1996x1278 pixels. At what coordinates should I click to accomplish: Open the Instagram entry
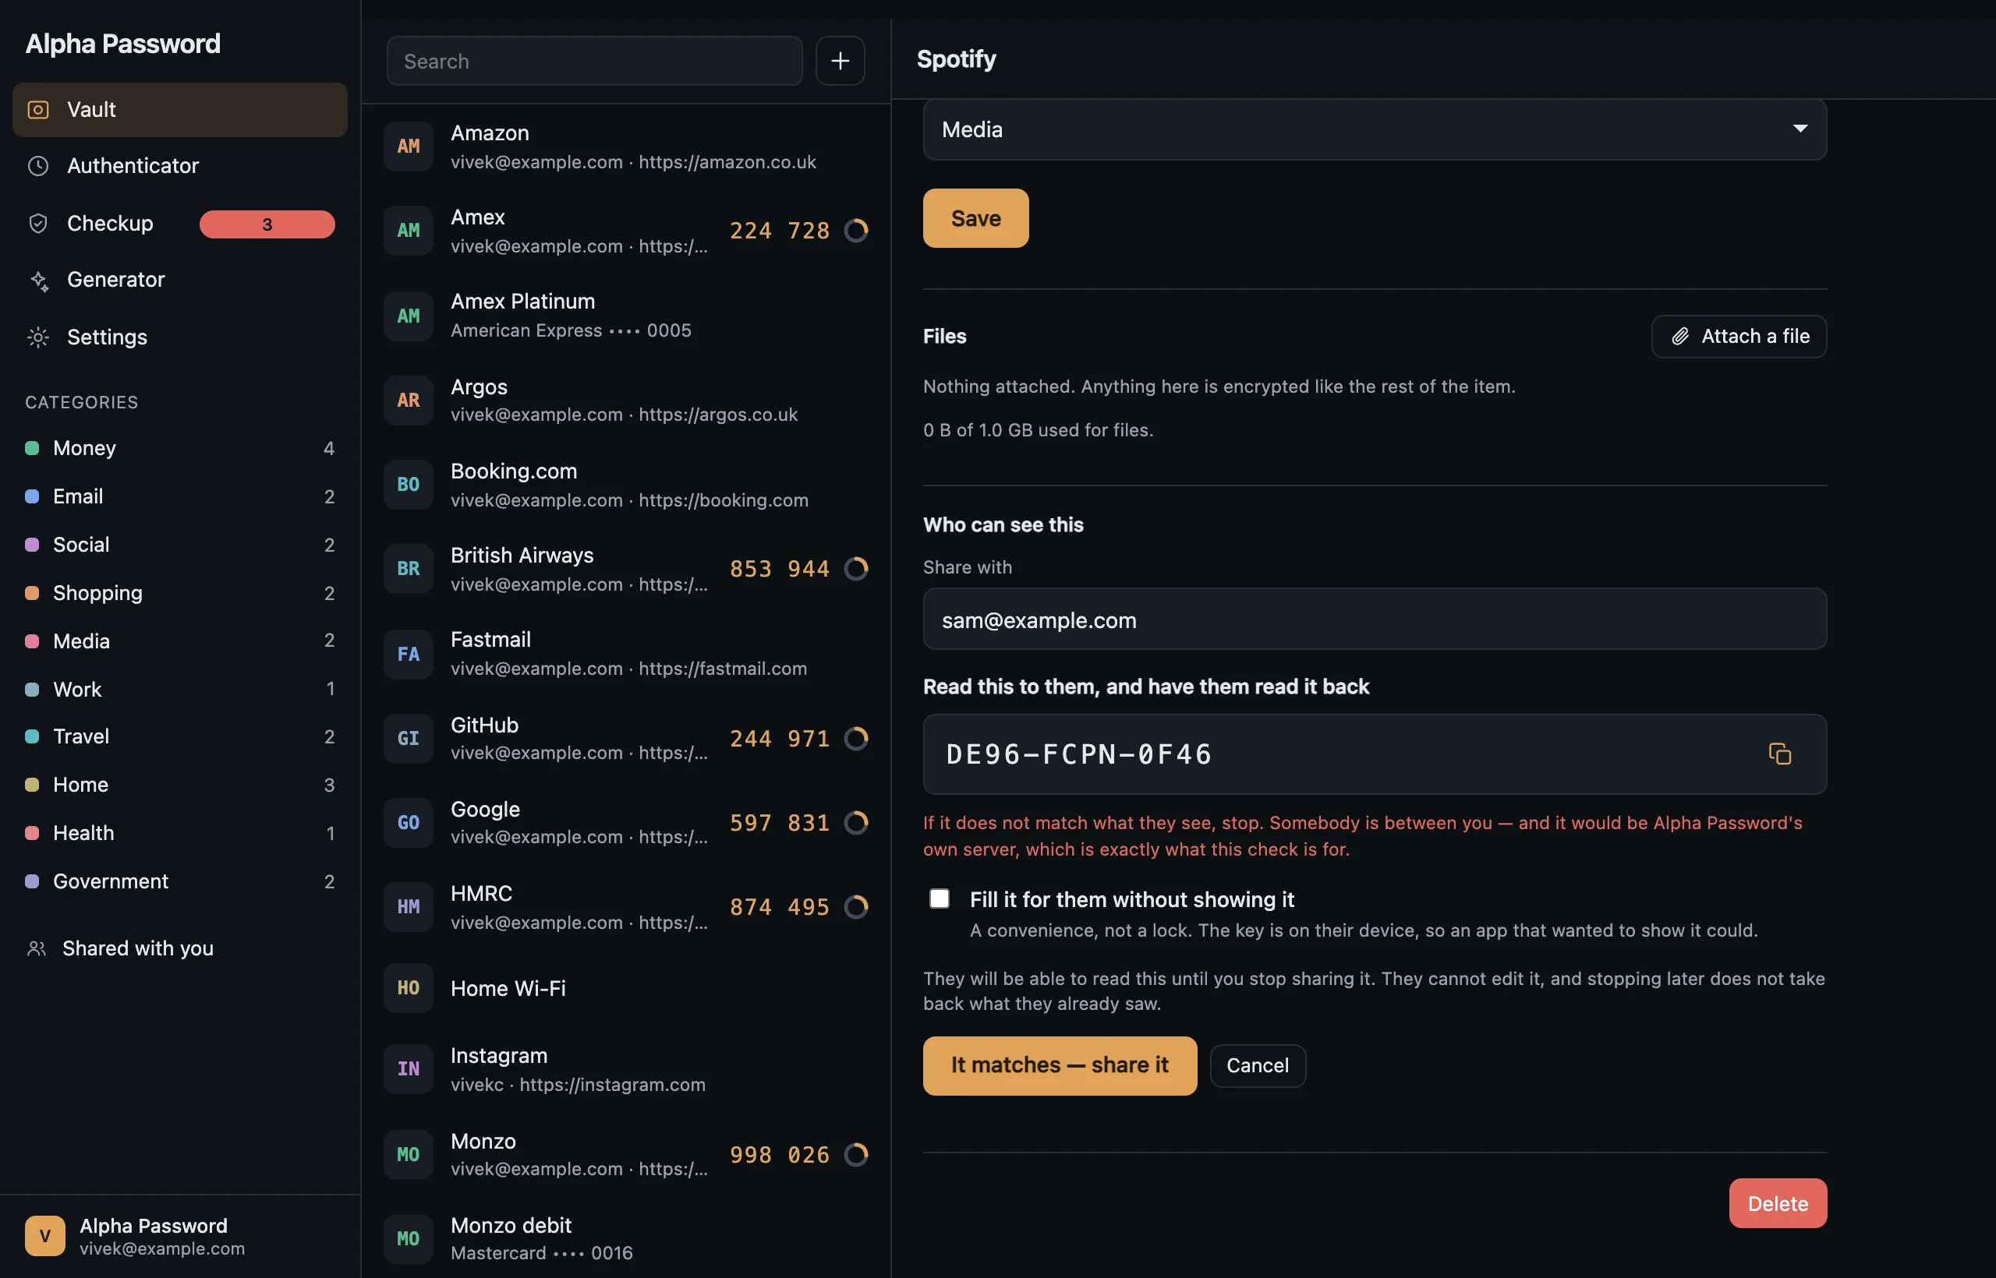(626, 1069)
